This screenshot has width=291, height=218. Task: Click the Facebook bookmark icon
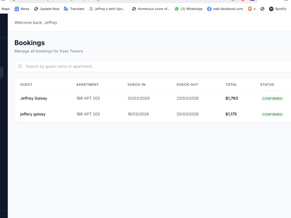click(x=209, y=9)
